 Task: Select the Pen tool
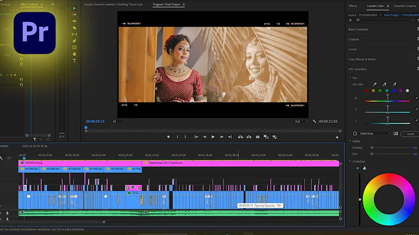[74, 41]
